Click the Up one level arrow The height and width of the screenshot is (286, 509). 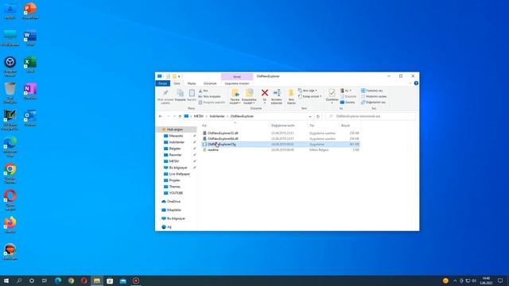(x=180, y=116)
